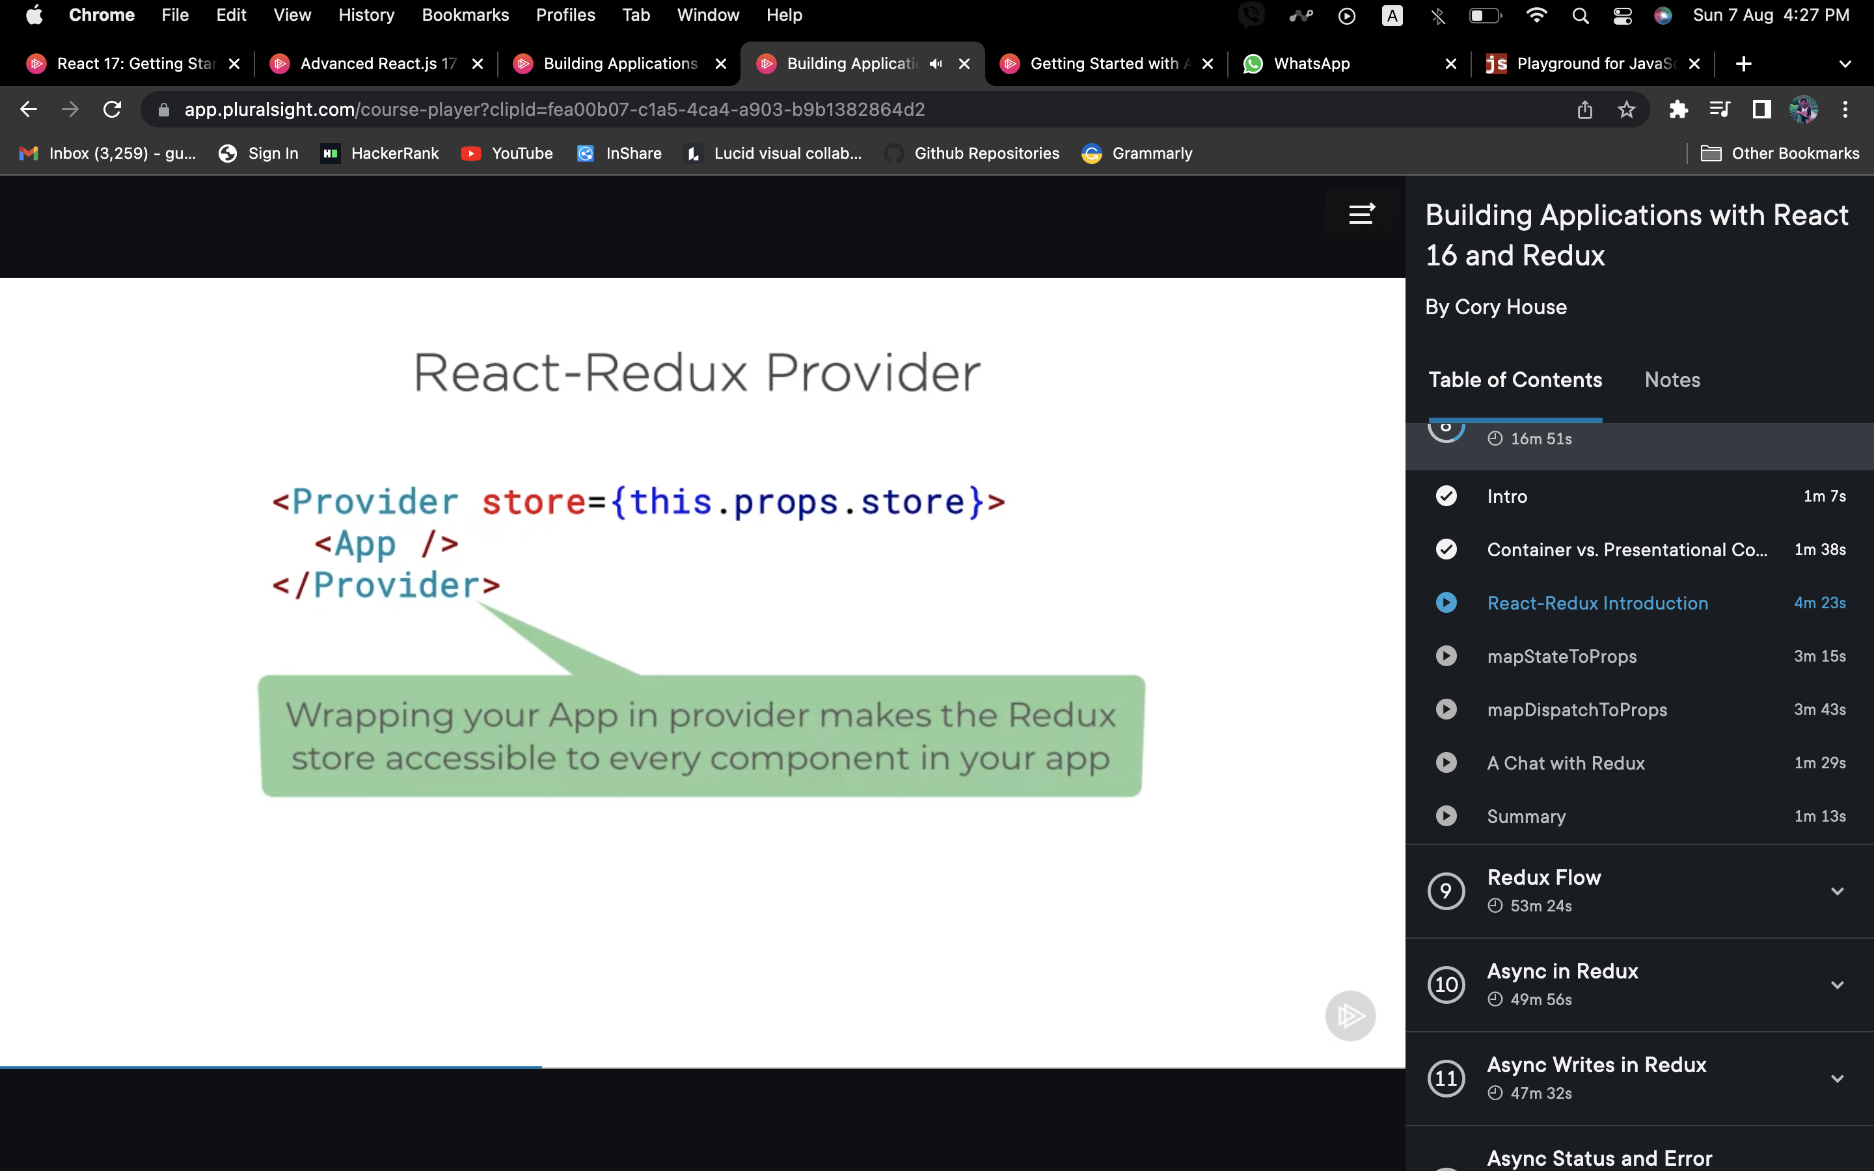This screenshot has width=1874, height=1171.
Task: Open the Chrome File menu
Action: coord(175,15)
